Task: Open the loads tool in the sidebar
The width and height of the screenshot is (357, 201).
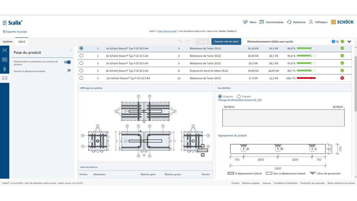Action: [x=5, y=69]
